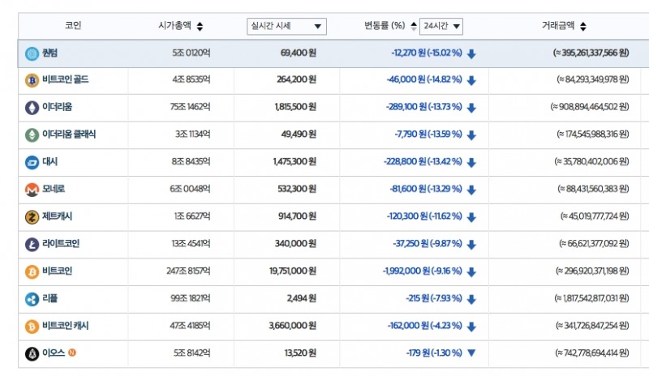Image resolution: width=649 pixels, height=376 pixels.
Task: Sort by change rate using 변동률 arrows
Action: coord(414,27)
